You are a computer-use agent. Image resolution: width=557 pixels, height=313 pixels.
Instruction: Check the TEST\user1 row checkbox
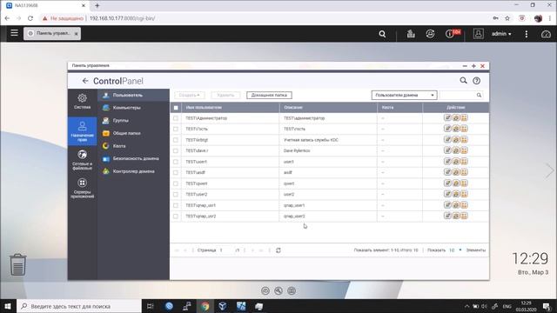pos(176,162)
